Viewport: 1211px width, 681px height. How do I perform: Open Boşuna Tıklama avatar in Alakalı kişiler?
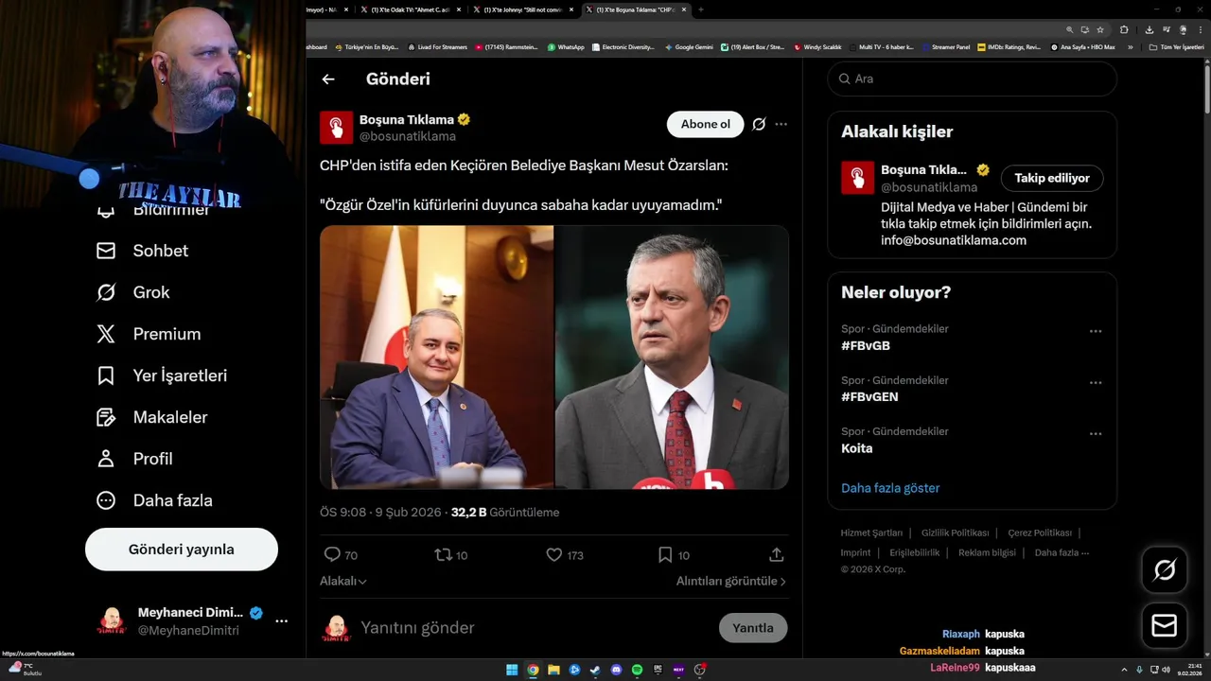(x=858, y=178)
